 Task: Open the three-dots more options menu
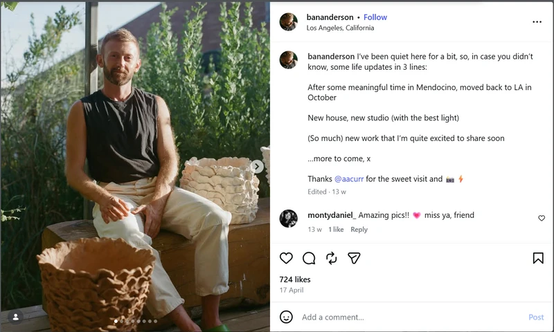click(x=537, y=22)
